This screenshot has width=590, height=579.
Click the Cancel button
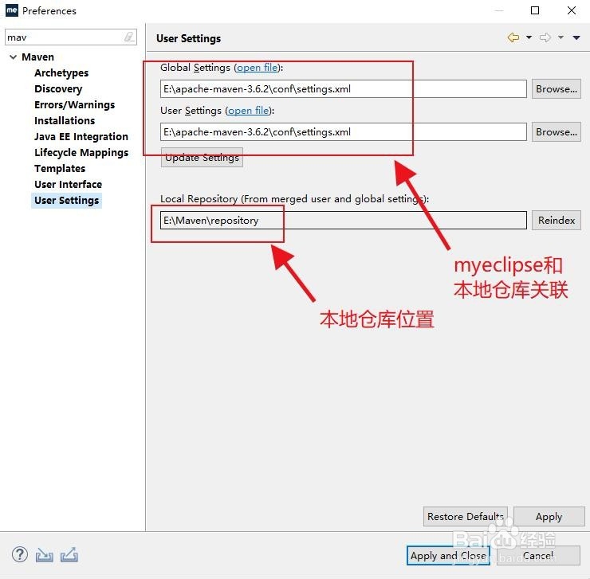(538, 555)
